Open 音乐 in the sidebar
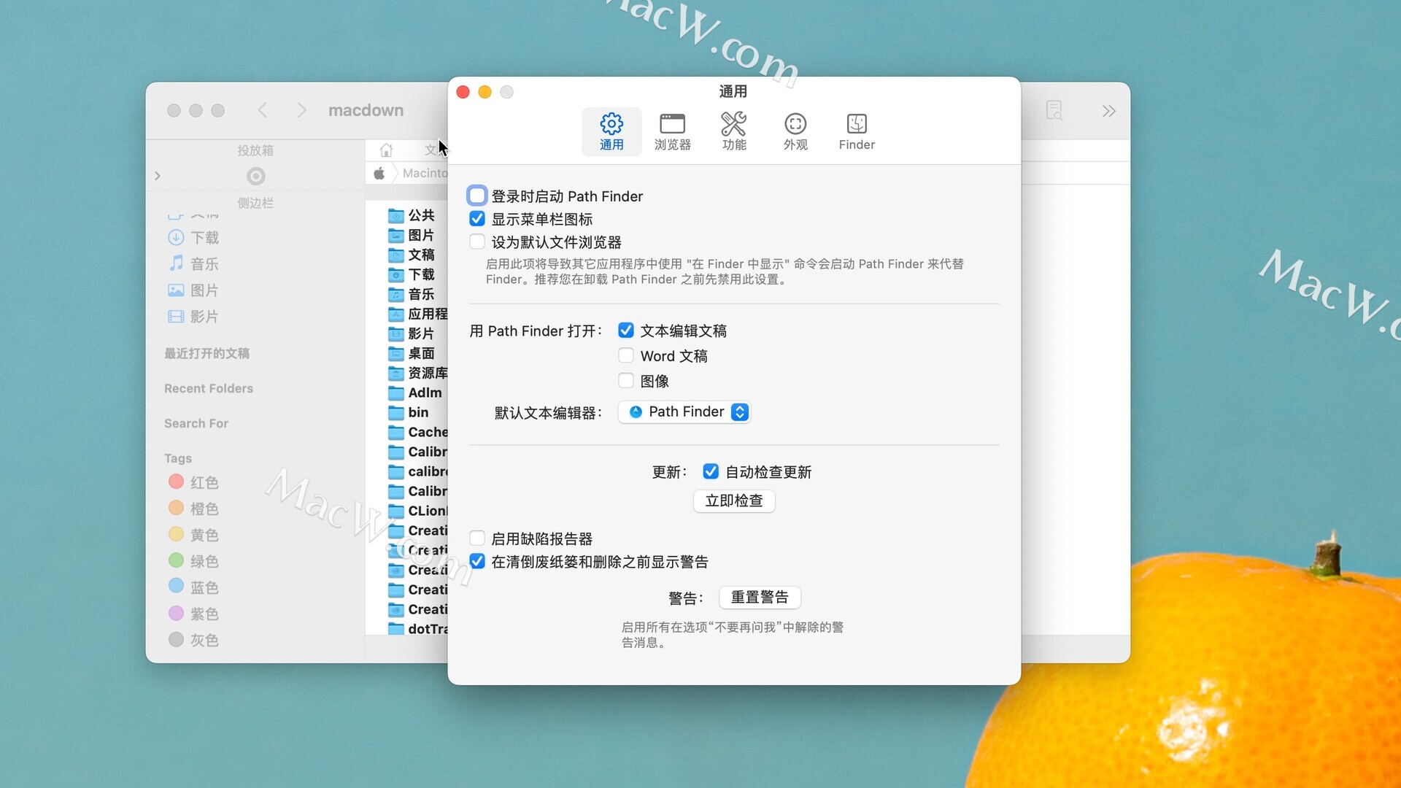The width and height of the screenshot is (1401, 788). (193, 264)
